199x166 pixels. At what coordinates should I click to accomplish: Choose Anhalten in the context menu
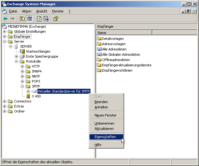(x=106, y=107)
